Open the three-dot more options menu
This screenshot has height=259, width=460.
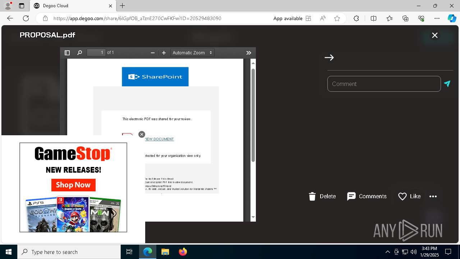(x=433, y=196)
